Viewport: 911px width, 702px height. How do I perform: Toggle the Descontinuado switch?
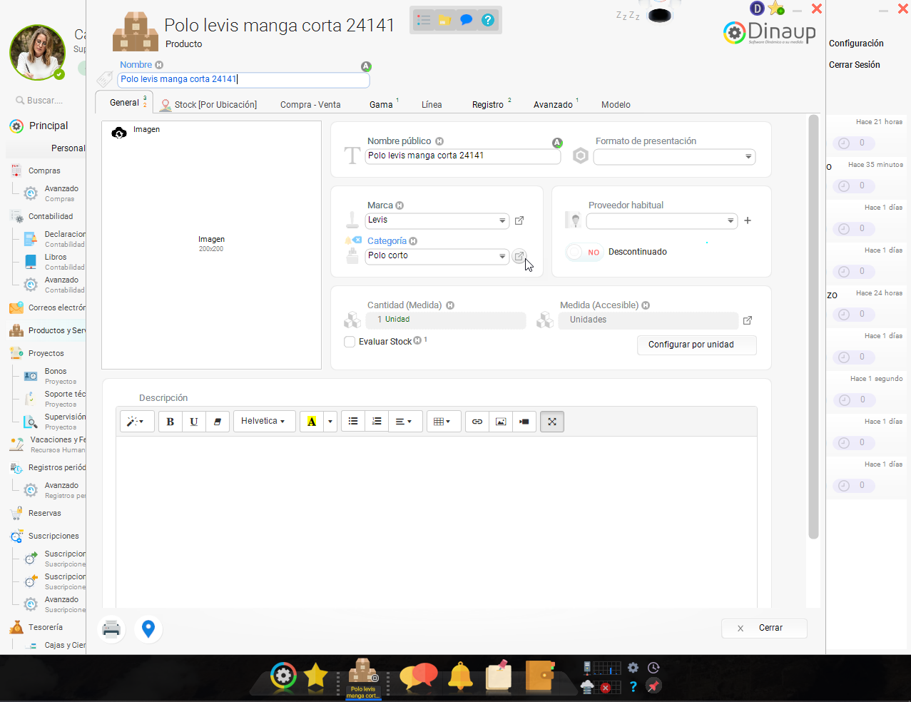(x=584, y=252)
